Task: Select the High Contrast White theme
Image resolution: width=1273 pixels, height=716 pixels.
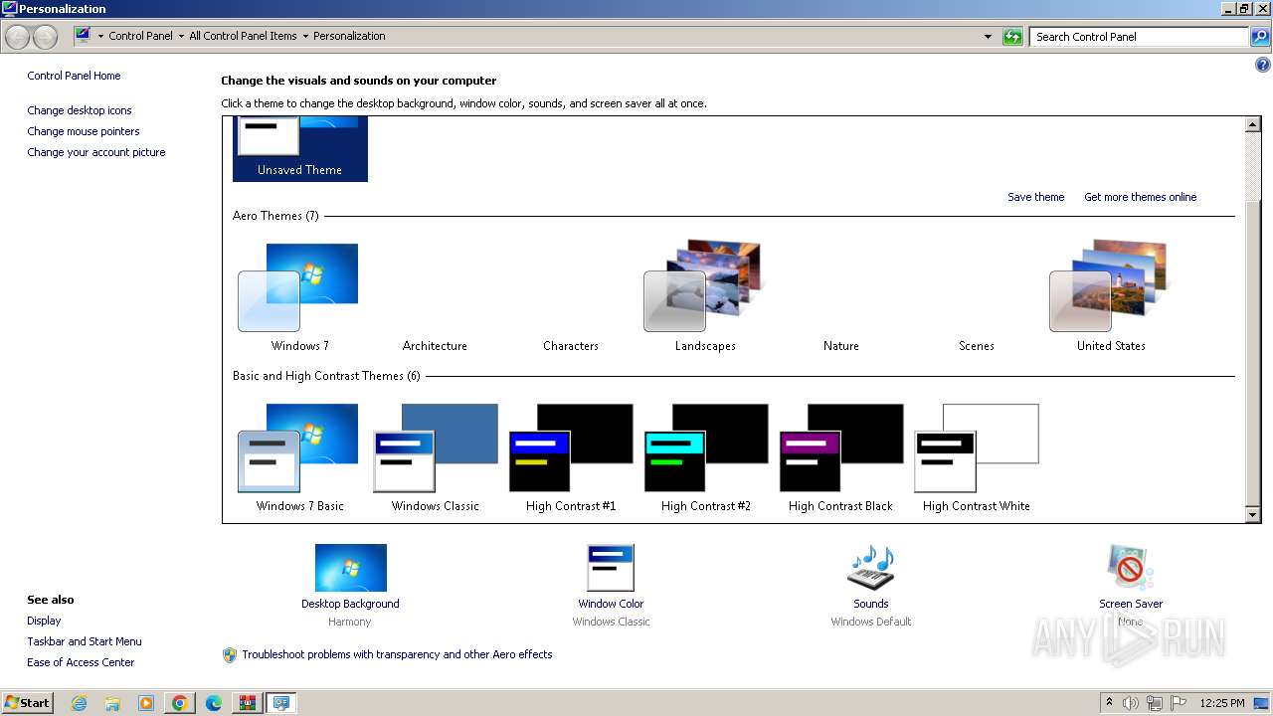Action: tap(977, 447)
